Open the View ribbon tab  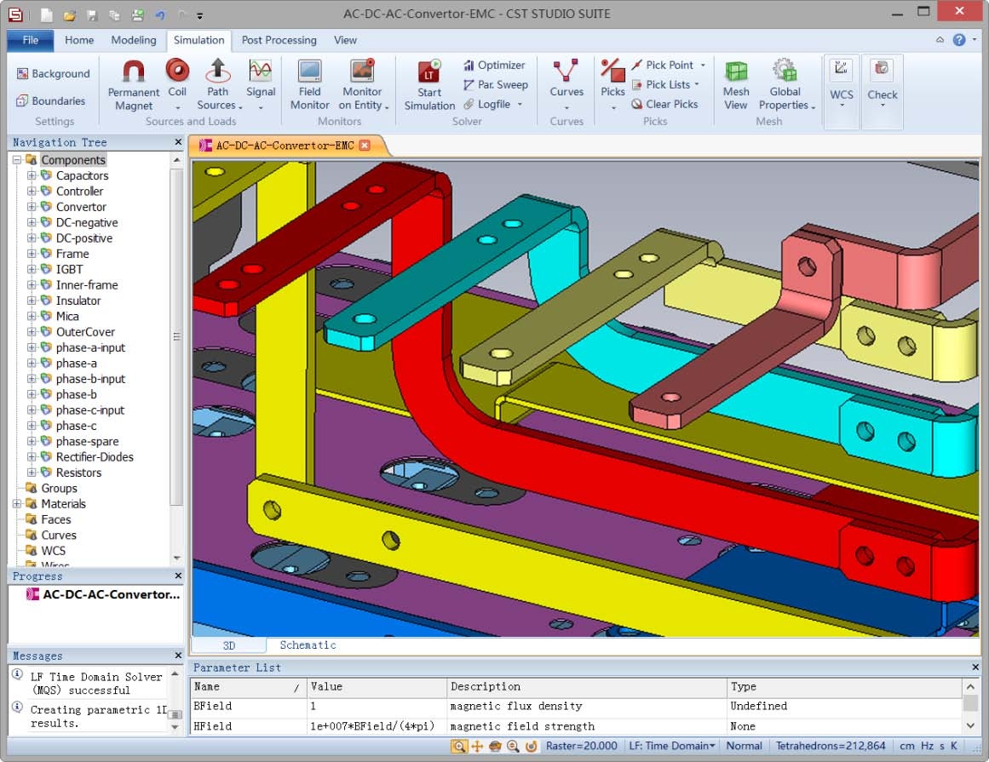point(345,40)
